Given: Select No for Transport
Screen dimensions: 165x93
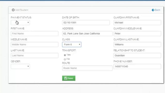Looking at the screenshot, I should pos(65,59).
